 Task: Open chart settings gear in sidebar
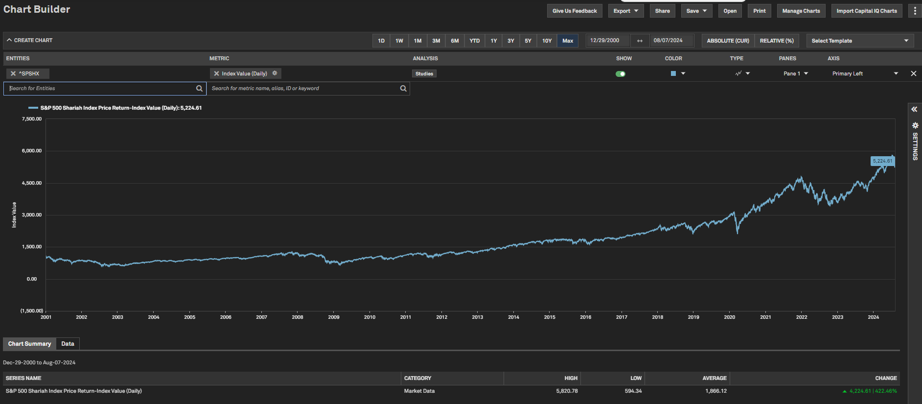(x=915, y=125)
